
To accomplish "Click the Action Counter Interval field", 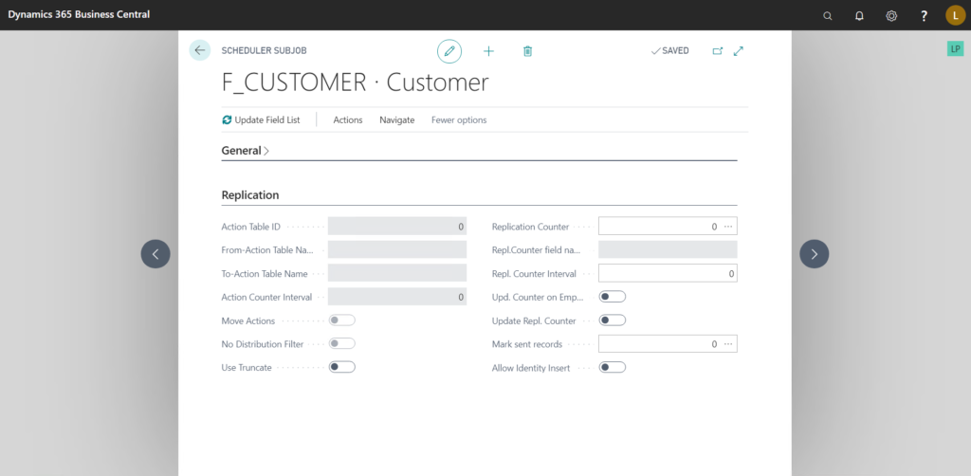I will point(397,297).
